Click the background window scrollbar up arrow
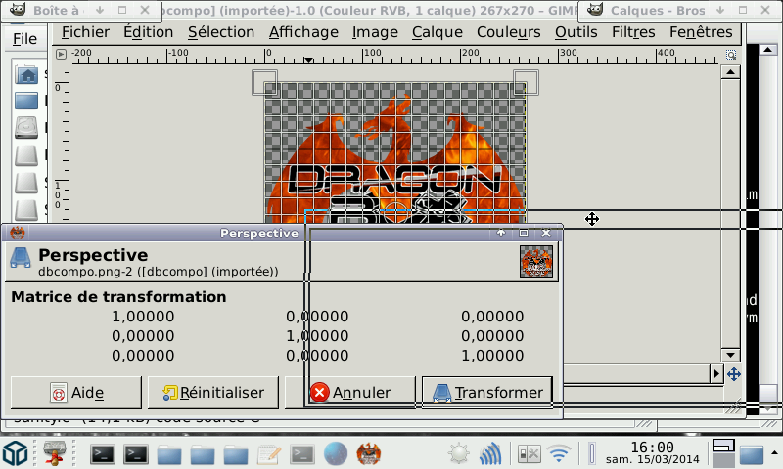This screenshot has height=469, width=783. point(768,49)
